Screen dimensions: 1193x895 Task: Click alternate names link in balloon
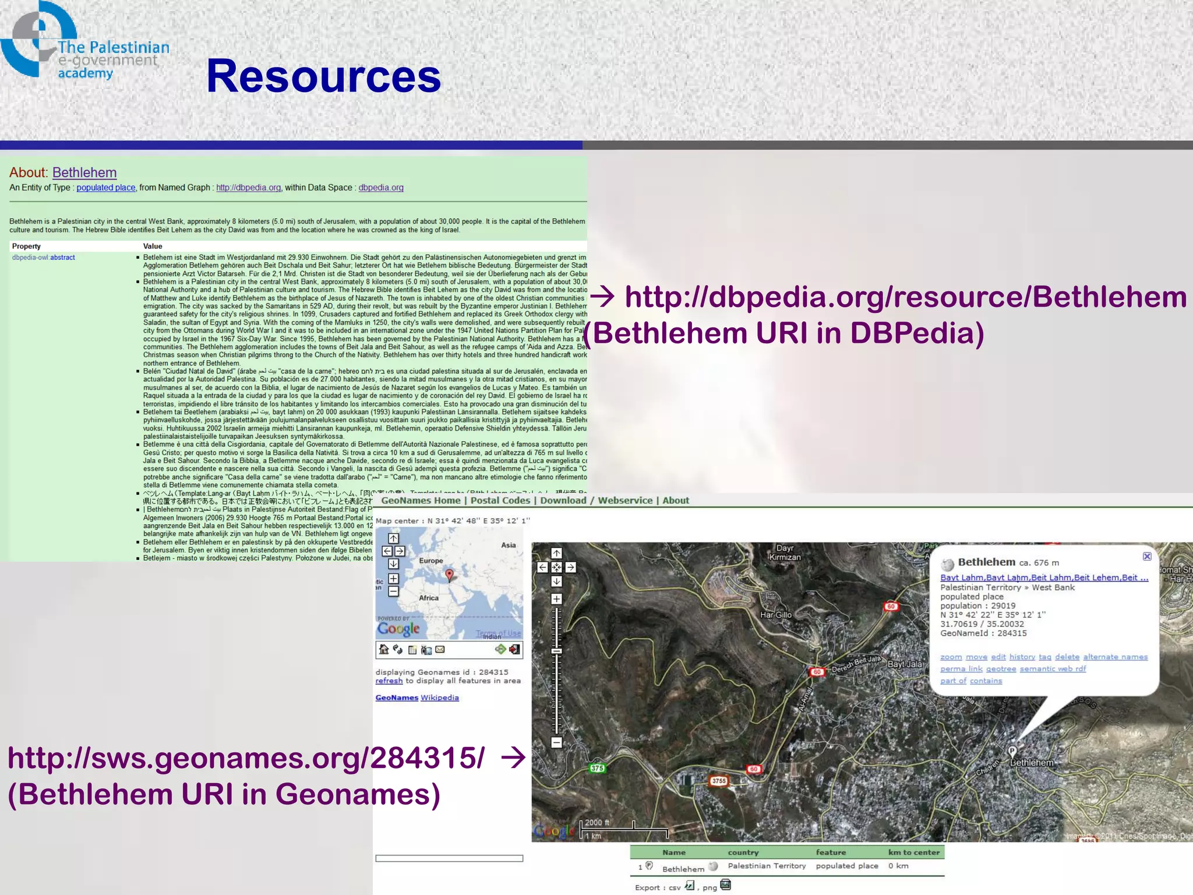tap(1116, 657)
